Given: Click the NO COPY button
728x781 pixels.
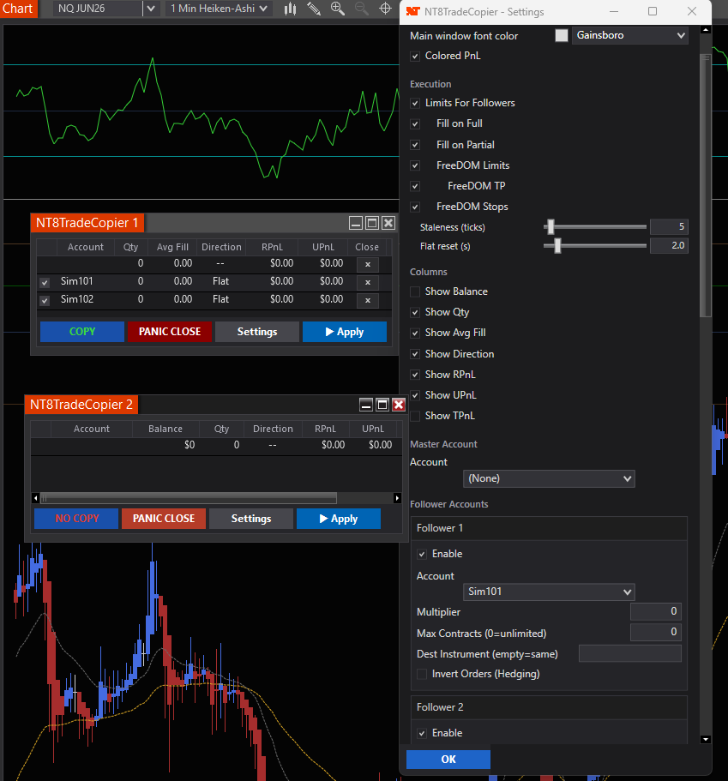Looking at the screenshot, I should pos(76,519).
